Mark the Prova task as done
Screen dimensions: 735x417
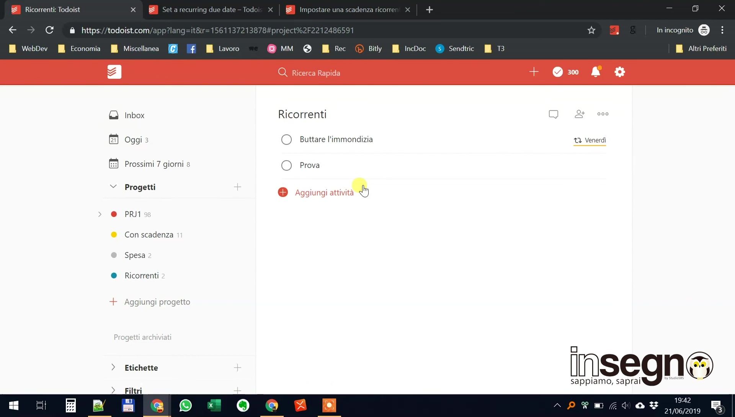pos(286,165)
